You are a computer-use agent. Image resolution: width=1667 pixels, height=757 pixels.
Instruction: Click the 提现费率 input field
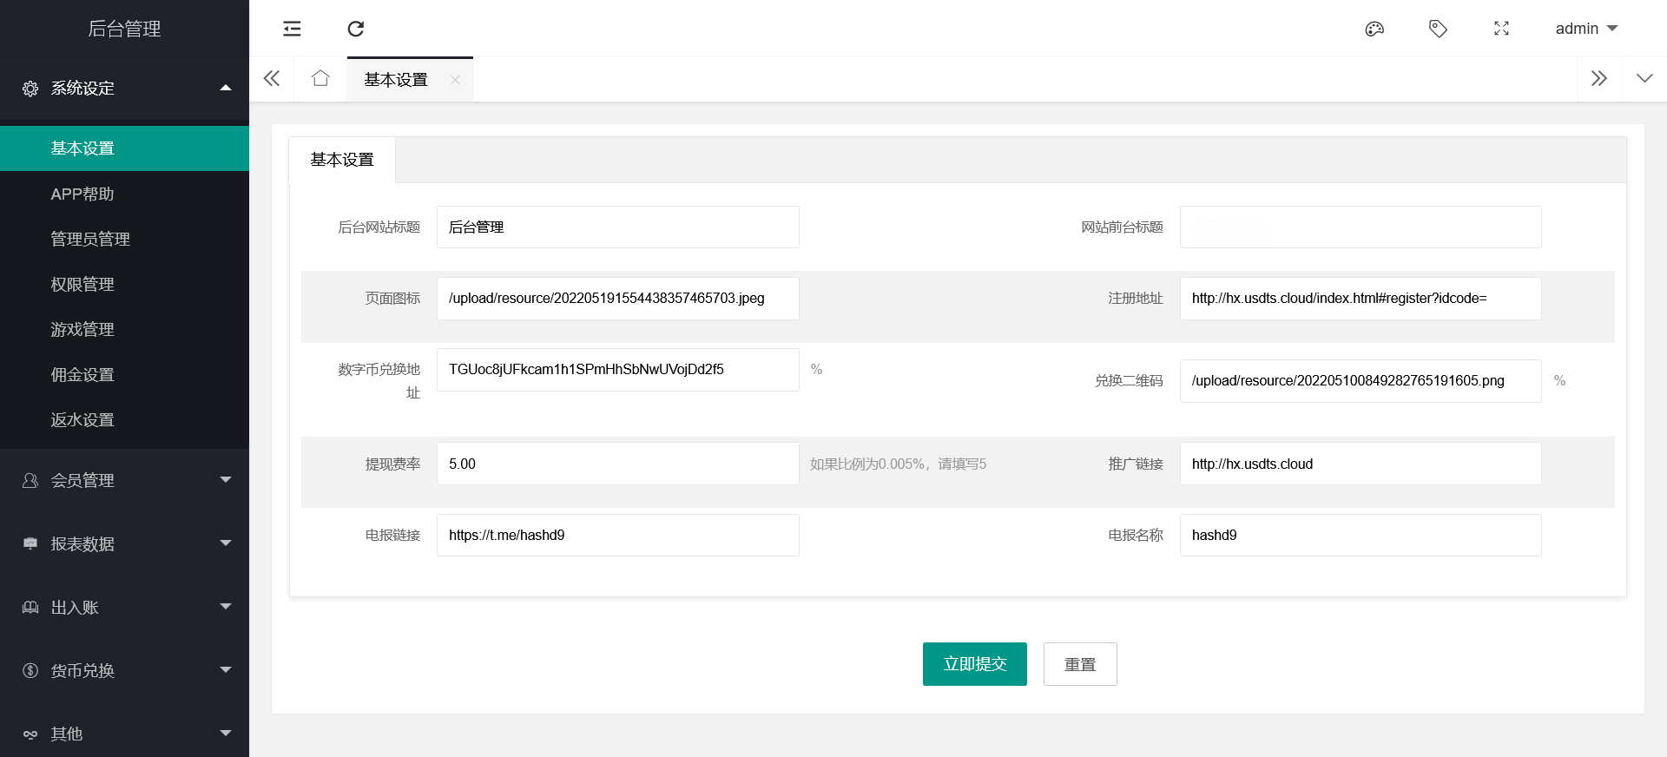617,464
